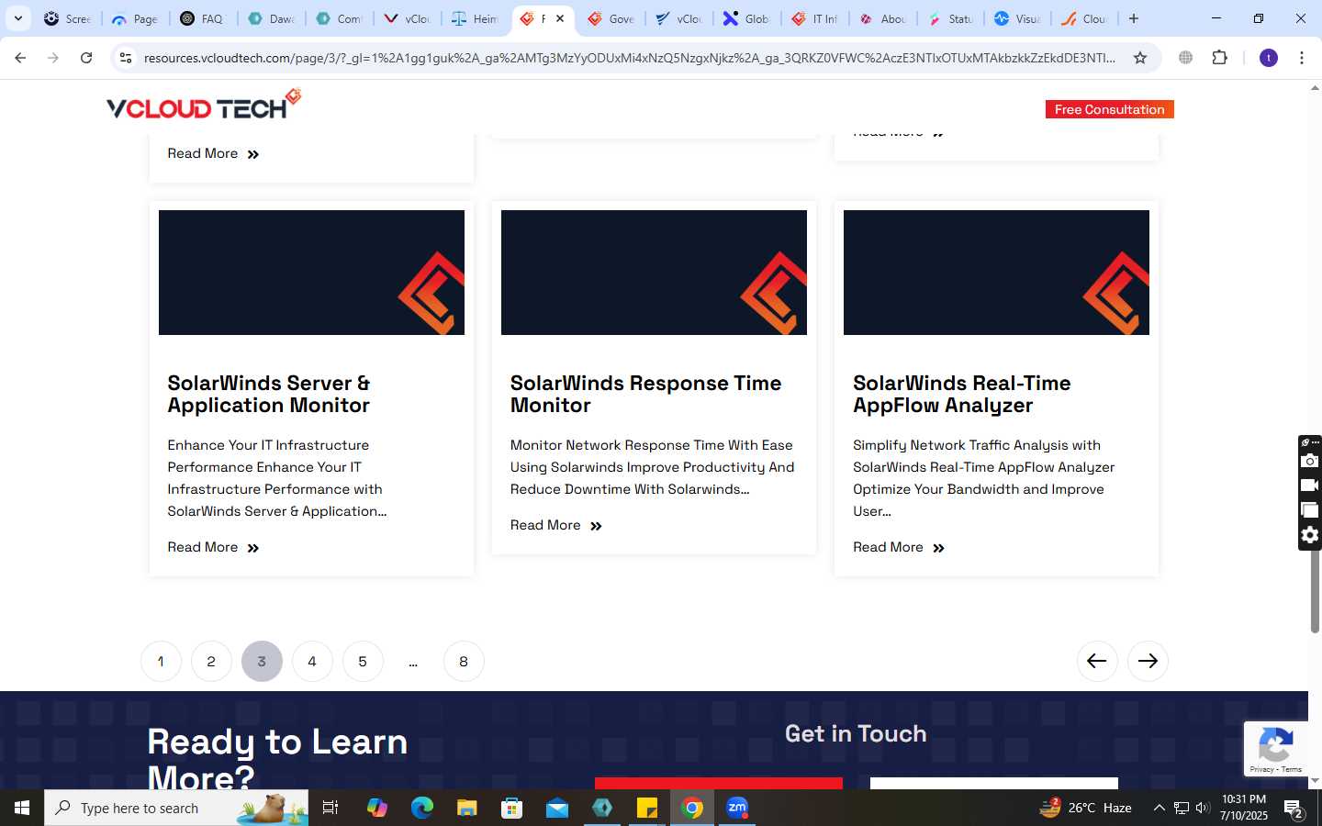Image resolution: width=1322 pixels, height=826 pixels.
Task: Open Copilot from the taskbar
Action: click(376, 808)
